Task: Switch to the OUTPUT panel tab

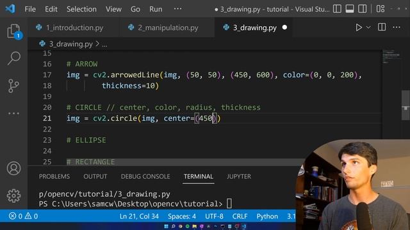Action: [95, 176]
